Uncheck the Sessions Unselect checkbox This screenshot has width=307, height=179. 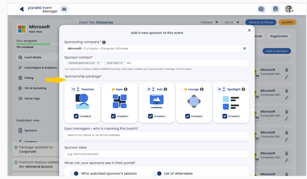pyautogui.click(x=76, y=116)
